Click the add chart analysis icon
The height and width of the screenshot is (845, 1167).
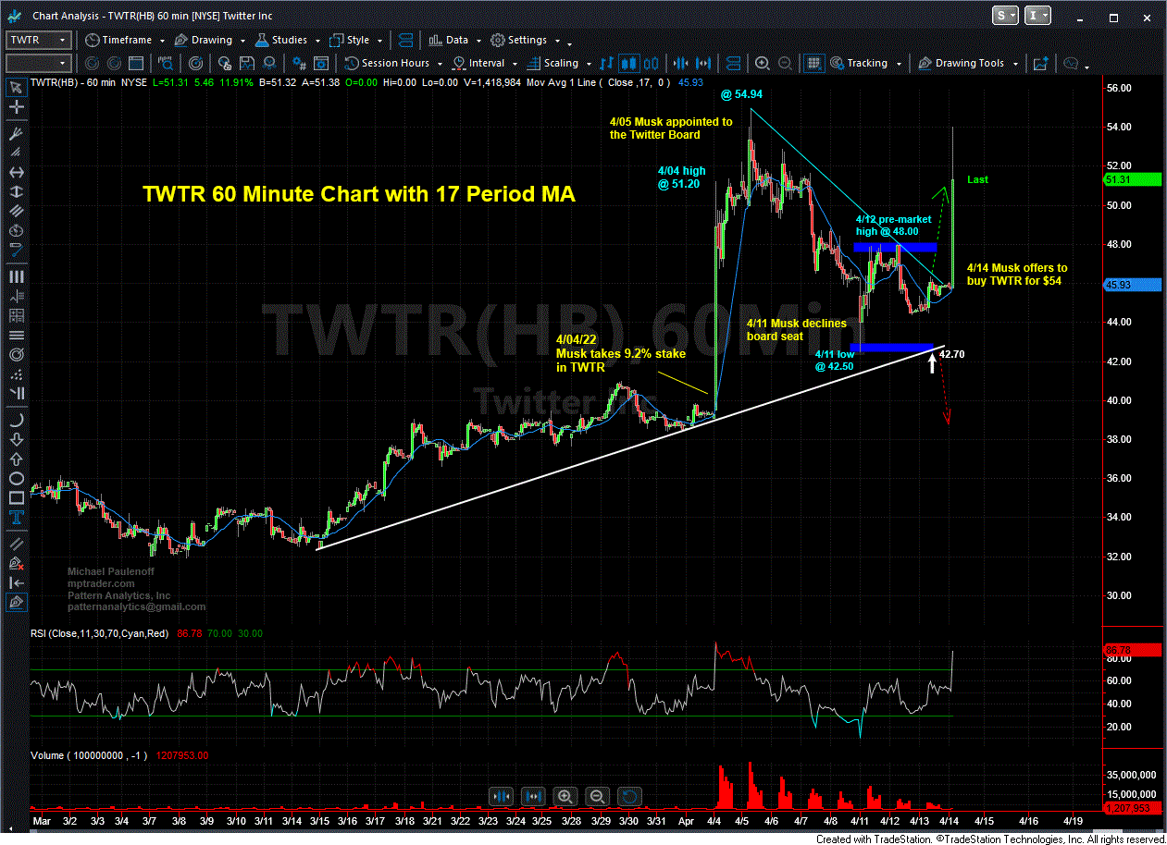(x=1040, y=63)
